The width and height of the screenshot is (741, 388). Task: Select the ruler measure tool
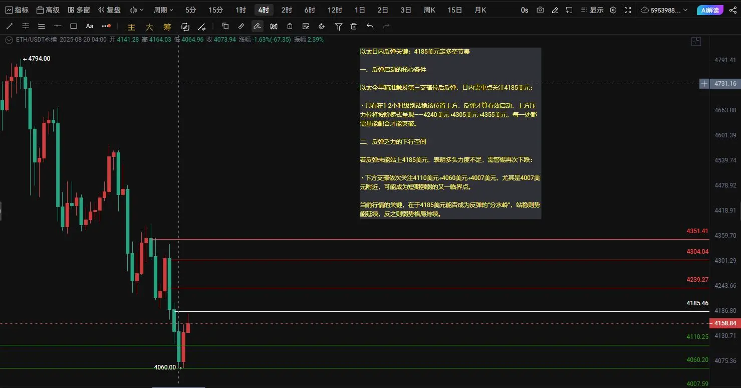tap(241, 26)
